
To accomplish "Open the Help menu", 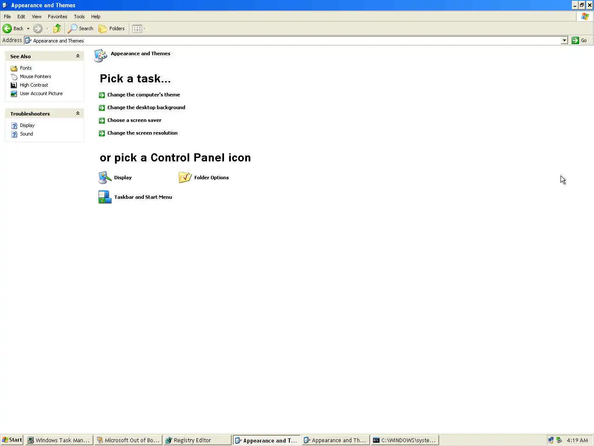I will tap(96, 17).
